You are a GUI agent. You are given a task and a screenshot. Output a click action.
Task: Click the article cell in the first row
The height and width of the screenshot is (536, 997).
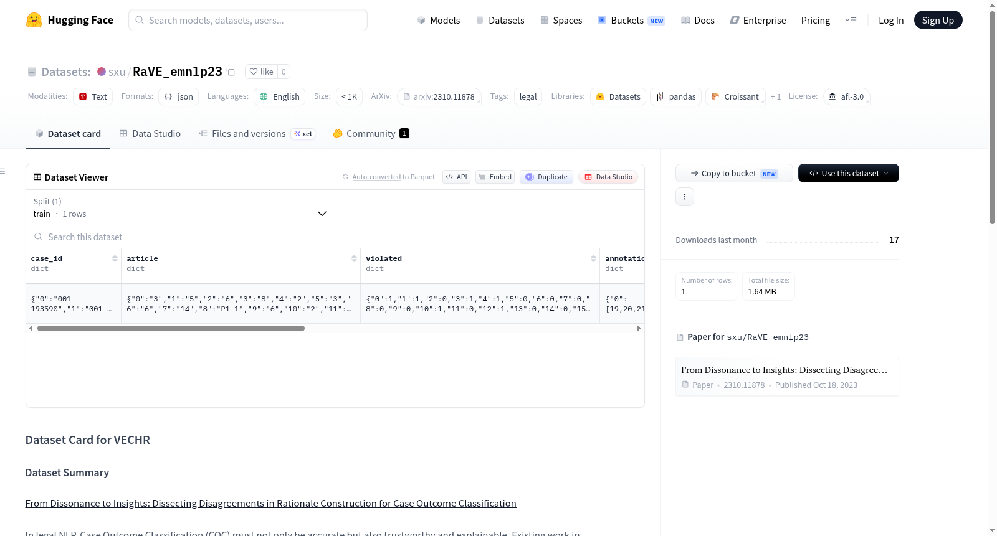(x=241, y=304)
